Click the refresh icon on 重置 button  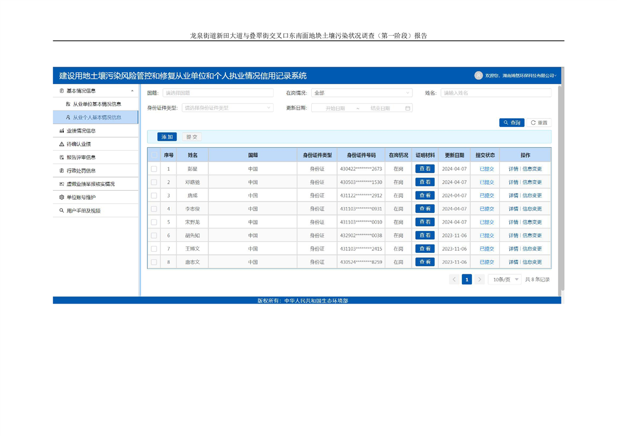[x=533, y=123]
